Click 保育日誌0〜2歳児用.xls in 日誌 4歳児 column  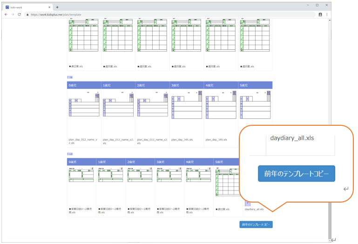tap(197, 210)
